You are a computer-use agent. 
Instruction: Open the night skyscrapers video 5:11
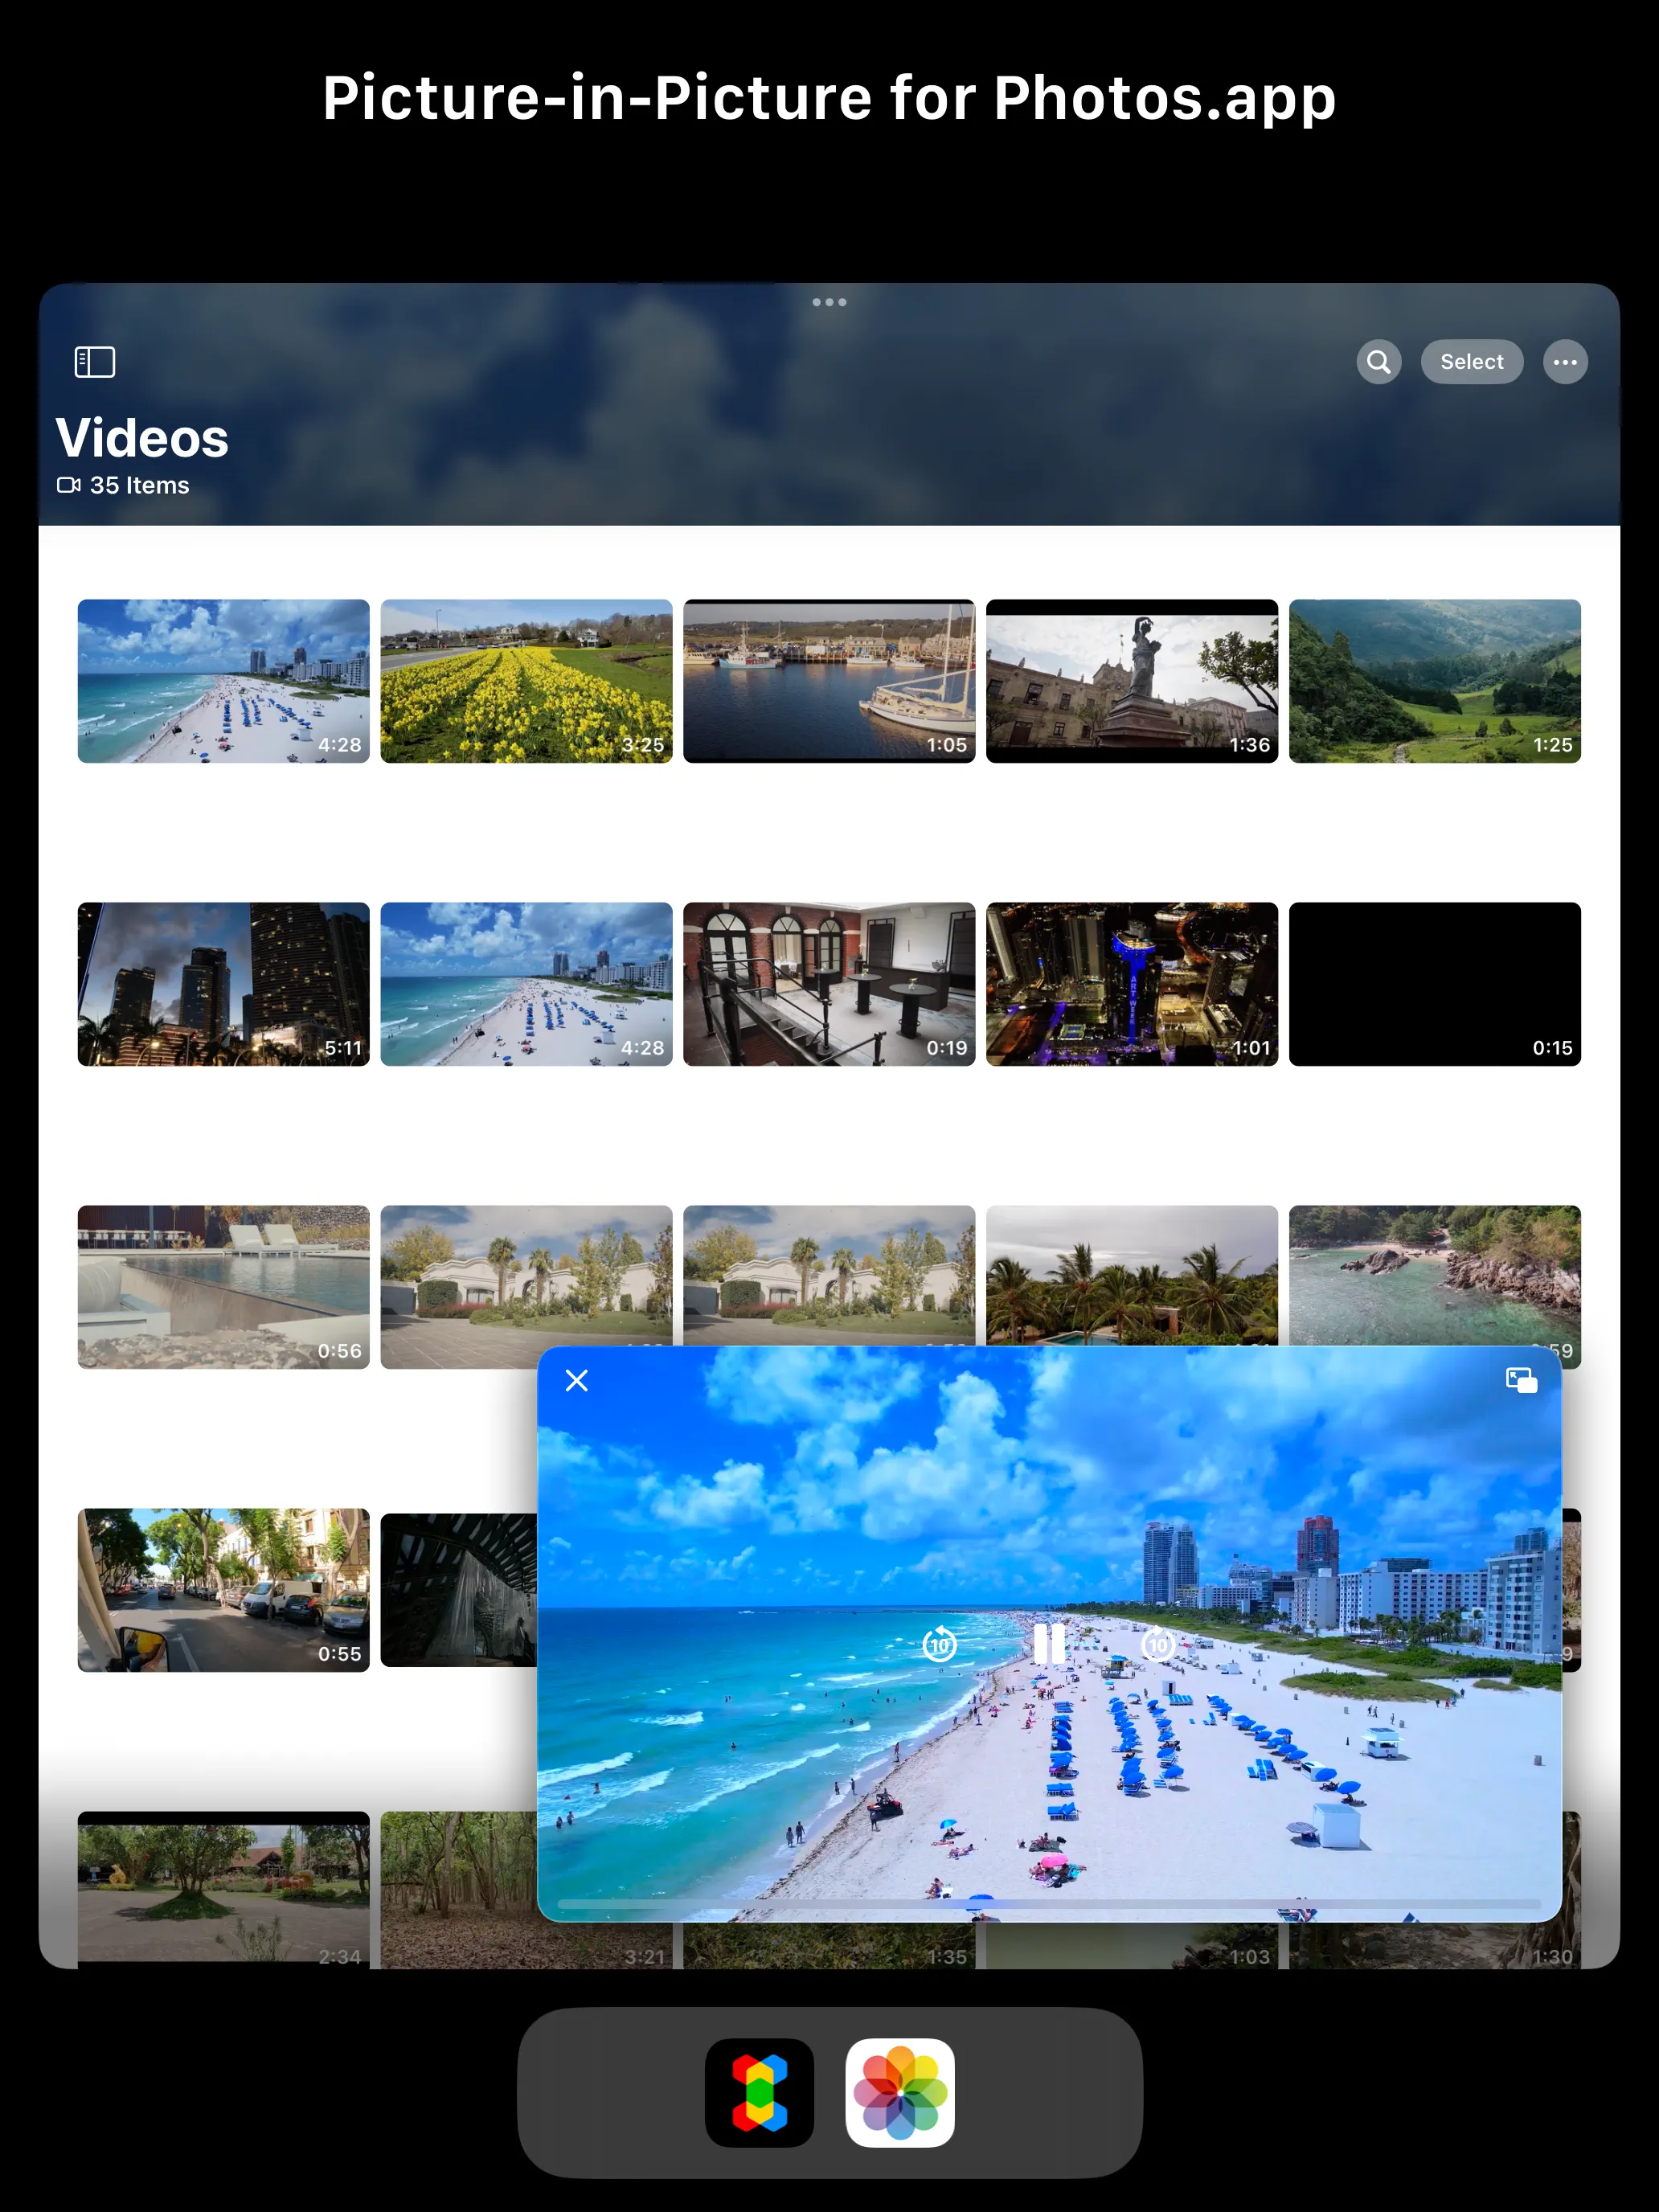click(x=223, y=984)
